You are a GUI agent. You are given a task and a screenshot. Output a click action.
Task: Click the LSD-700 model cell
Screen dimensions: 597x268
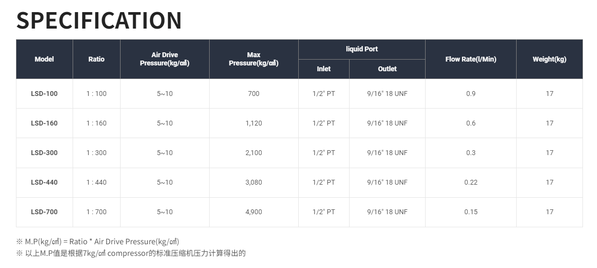(x=44, y=212)
